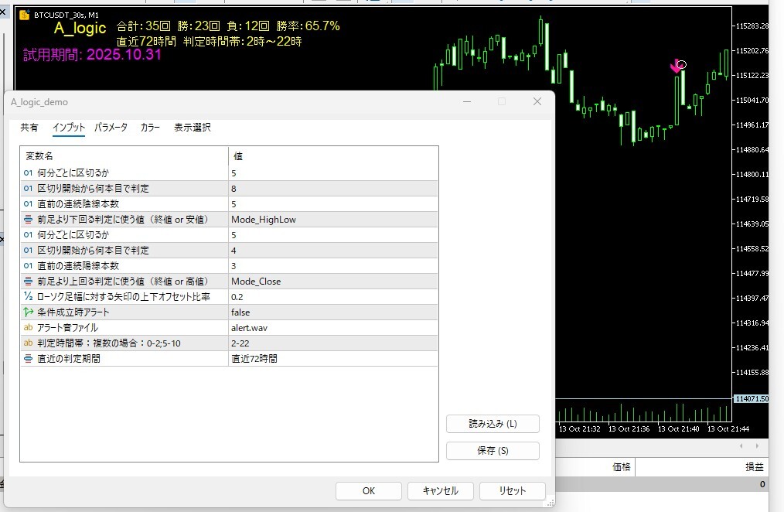Click the OK button
This screenshot has width=784, height=512.
(x=369, y=491)
